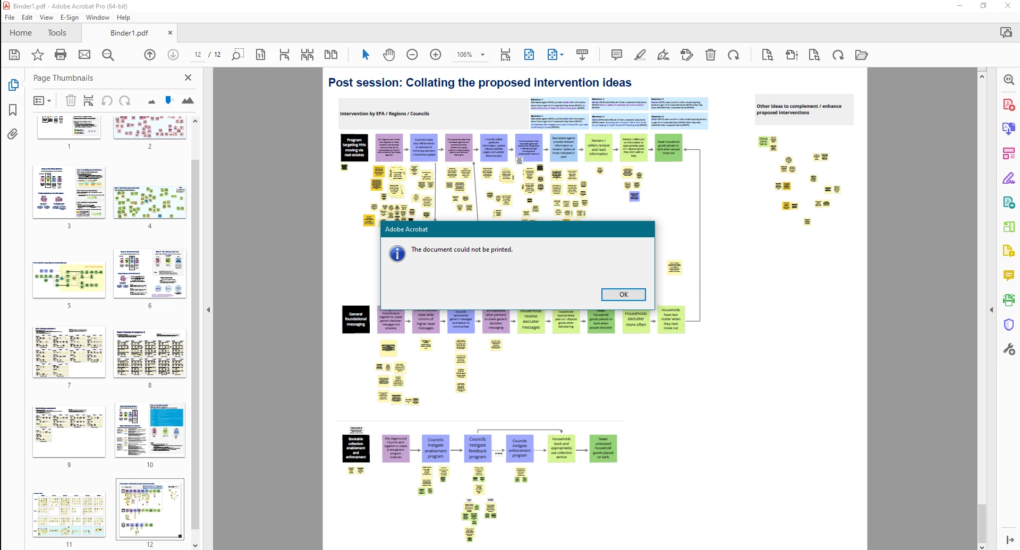Select page 11 thumbnail
The width and height of the screenshot is (1020, 550).
pos(69,514)
